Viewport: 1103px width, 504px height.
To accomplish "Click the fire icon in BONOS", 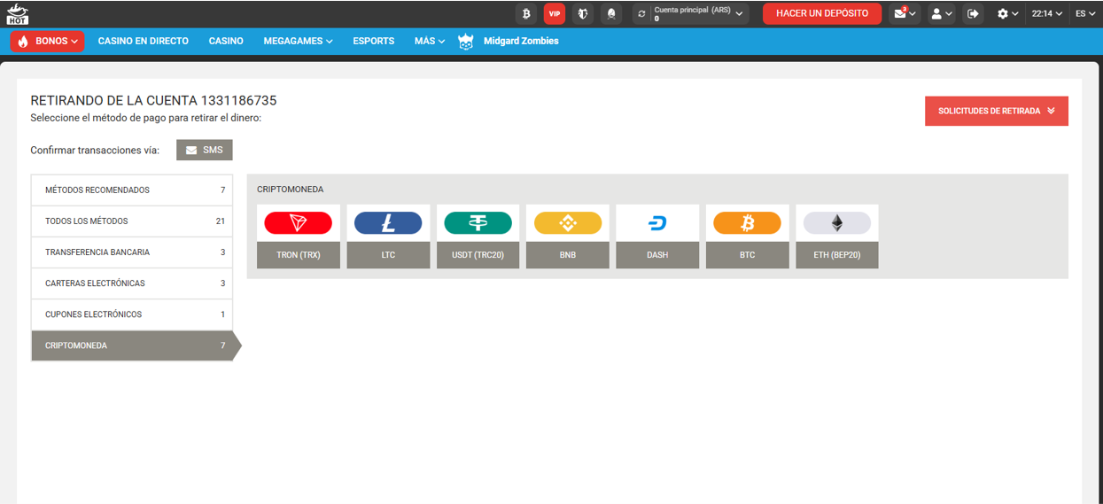I will 23,41.
